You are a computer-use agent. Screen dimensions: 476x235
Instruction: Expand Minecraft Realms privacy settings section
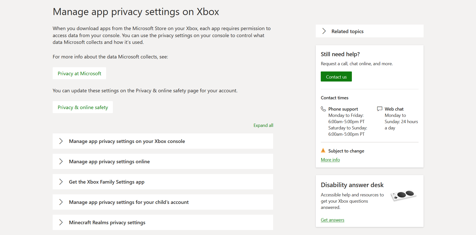point(163,222)
